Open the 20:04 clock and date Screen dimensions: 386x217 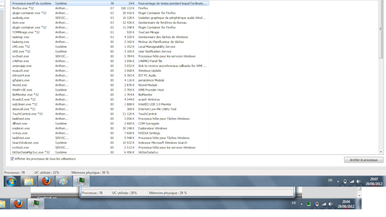pyautogui.click(x=346, y=204)
